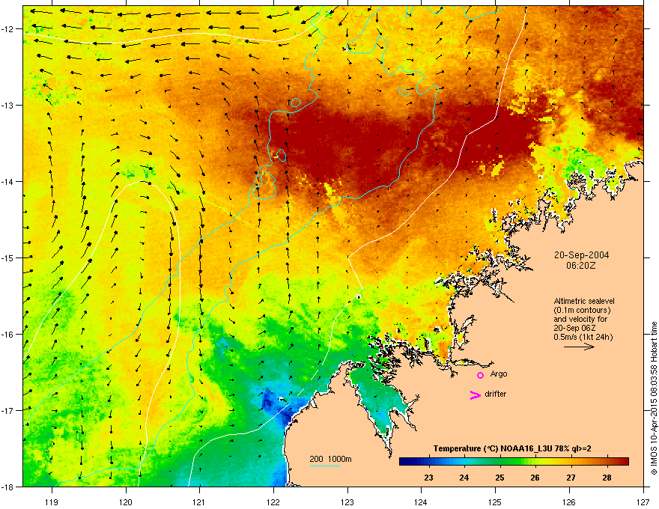This screenshot has width=659, height=509.
Task: Click the time label 06:20Z
Action: point(581,266)
